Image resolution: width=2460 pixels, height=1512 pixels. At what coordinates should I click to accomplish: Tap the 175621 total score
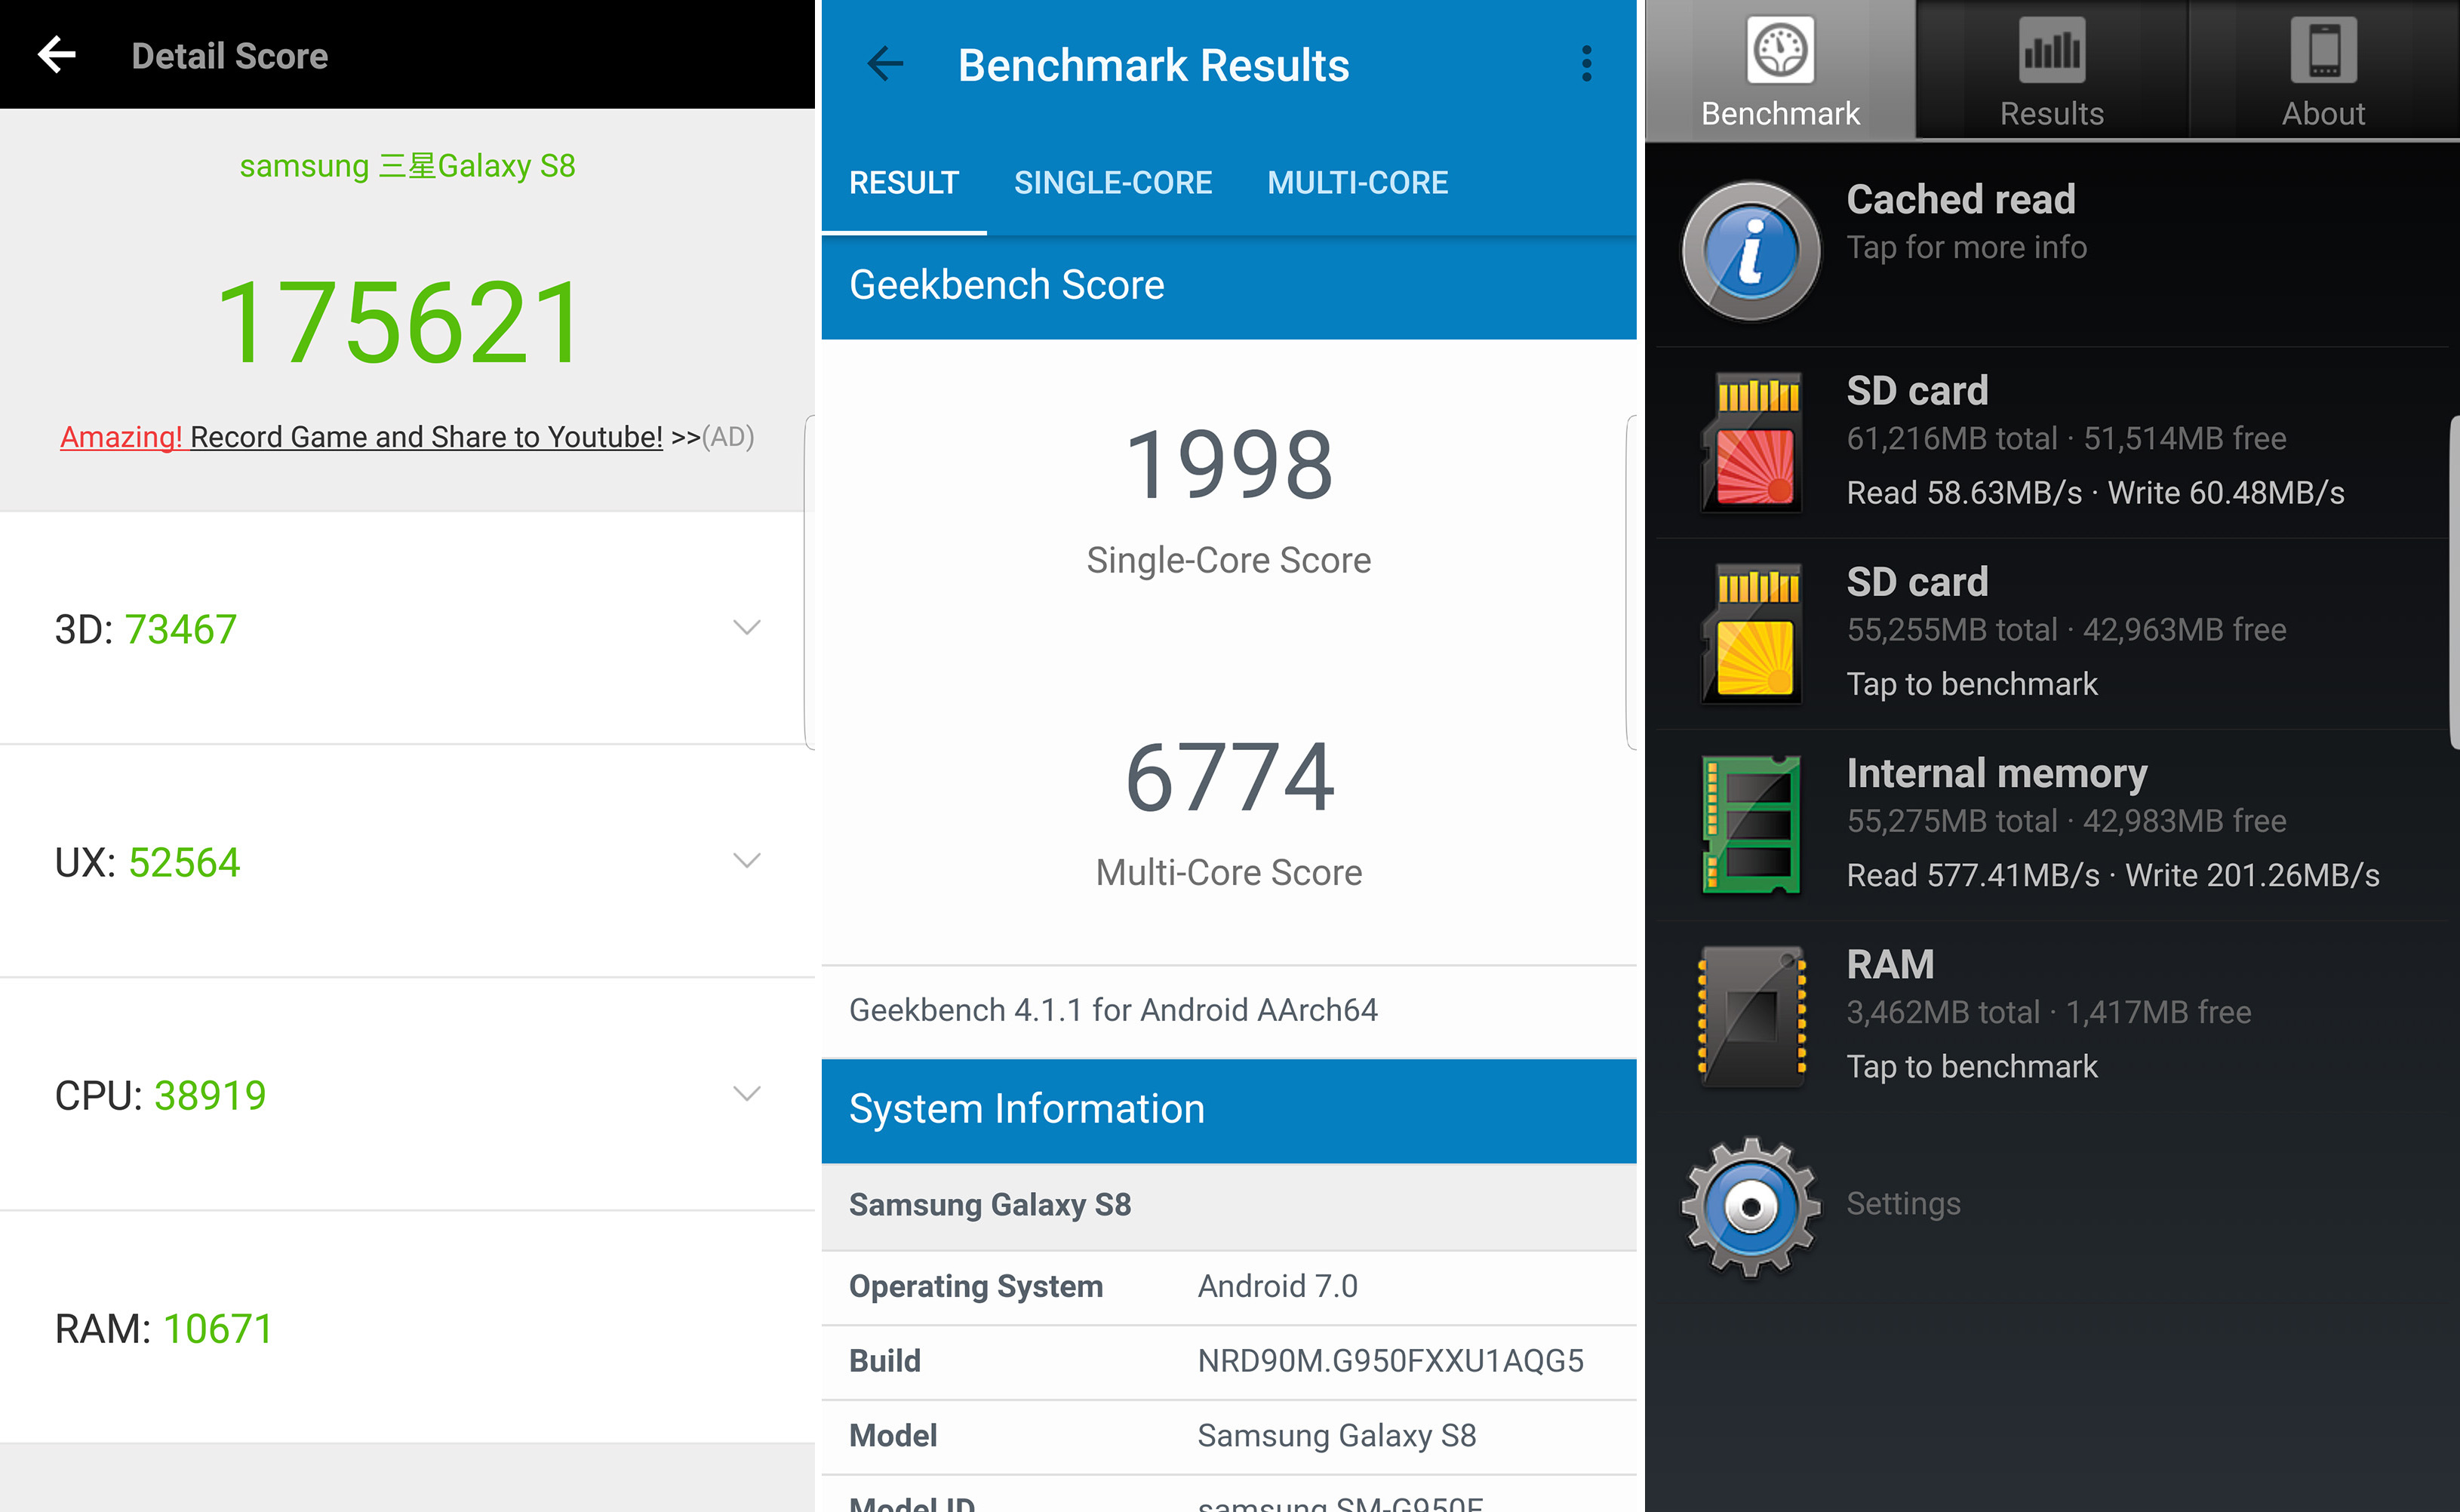[399, 323]
